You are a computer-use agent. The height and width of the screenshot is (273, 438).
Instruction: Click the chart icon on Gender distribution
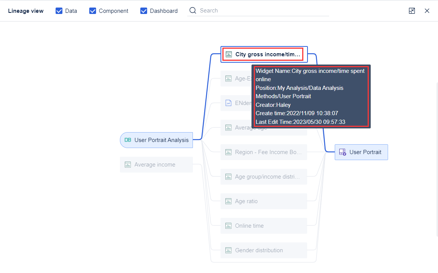point(228,250)
